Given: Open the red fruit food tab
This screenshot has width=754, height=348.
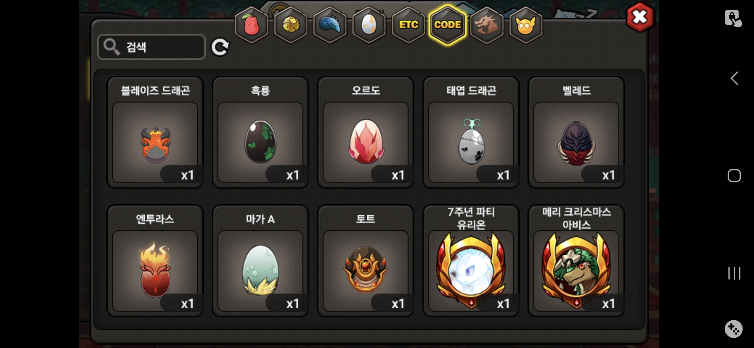Looking at the screenshot, I should (x=251, y=25).
